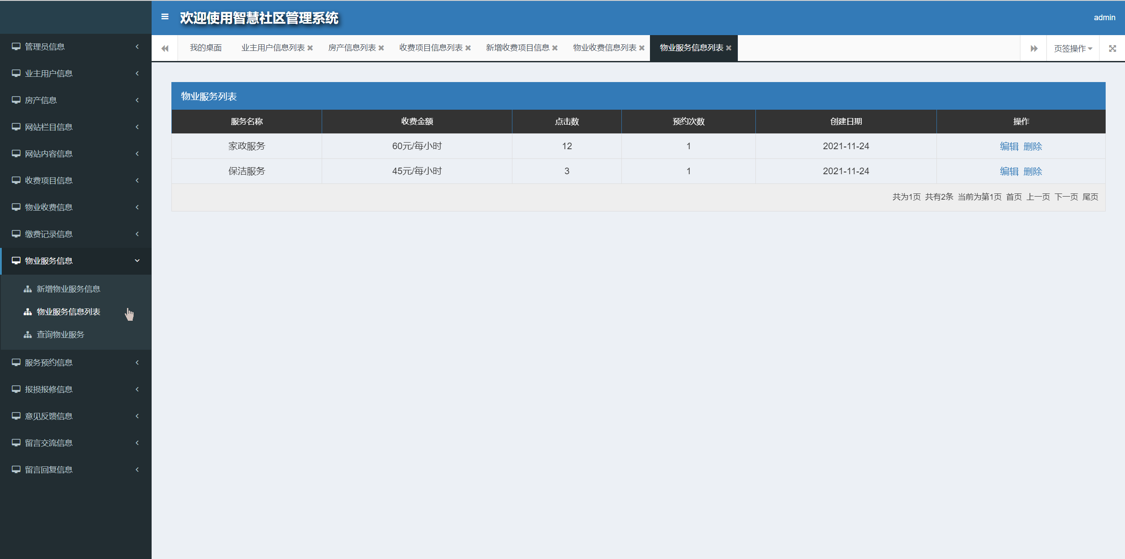Click the admin username
Screen dimensions: 1125x559
click(1104, 18)
